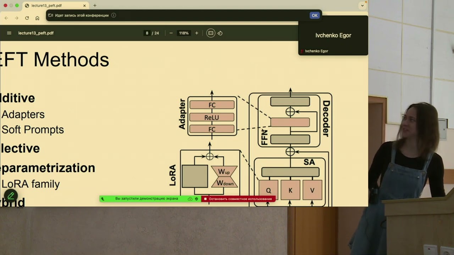Click the fit to page icon
Viewport: 454px width, 255px height.
[x=211, y=33]
